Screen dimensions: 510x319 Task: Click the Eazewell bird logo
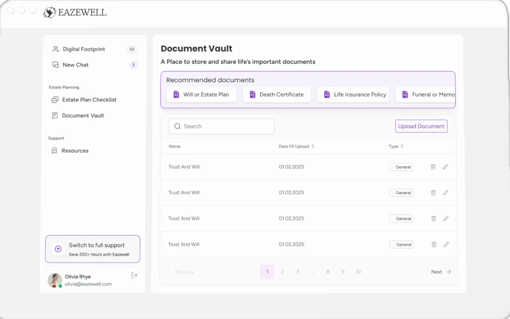coord(50,12)
